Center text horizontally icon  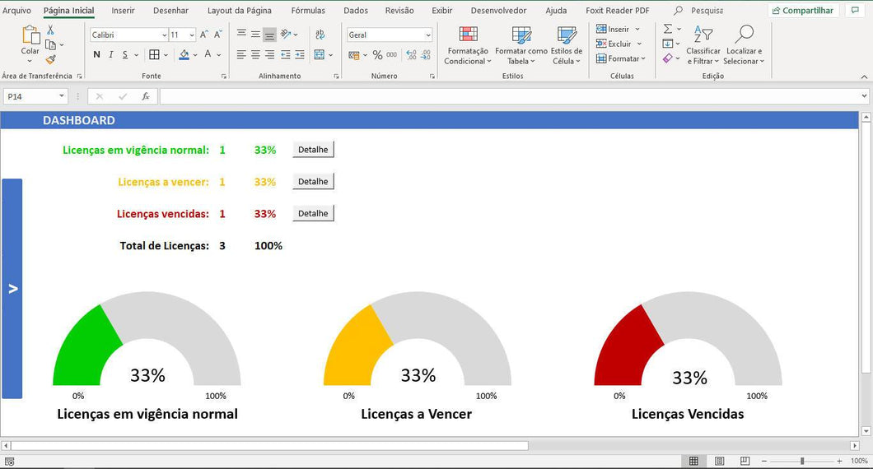(x=255, y=54)
